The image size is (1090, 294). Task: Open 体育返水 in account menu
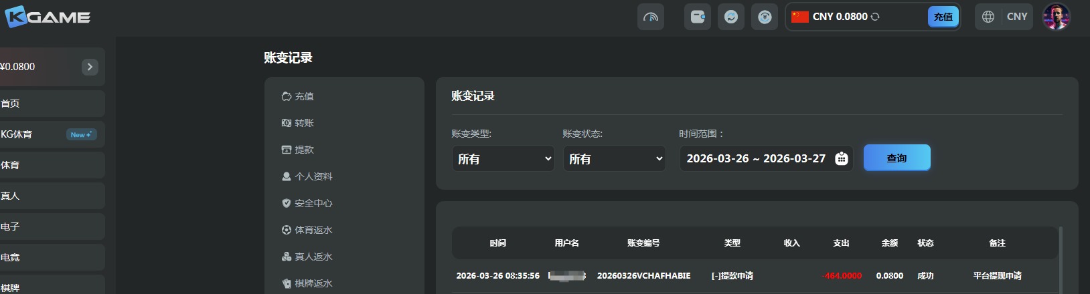[x=313, y=230]
